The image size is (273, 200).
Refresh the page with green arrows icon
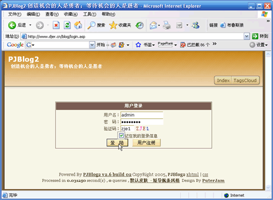point(67,25)
